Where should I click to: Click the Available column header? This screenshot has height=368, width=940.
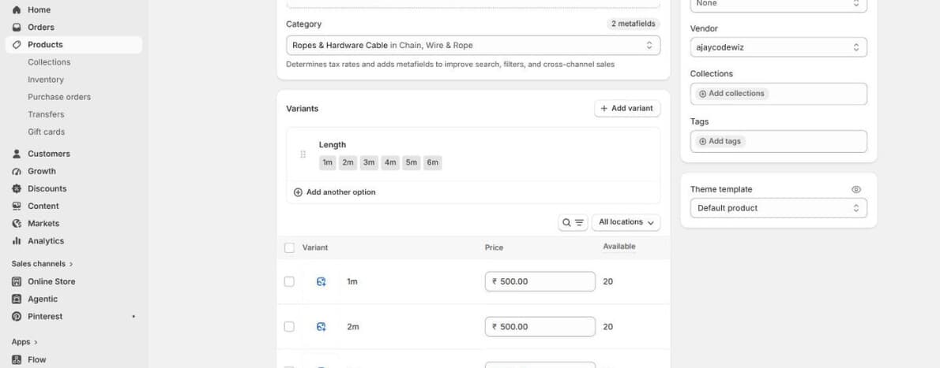click(x=619, y=247)
